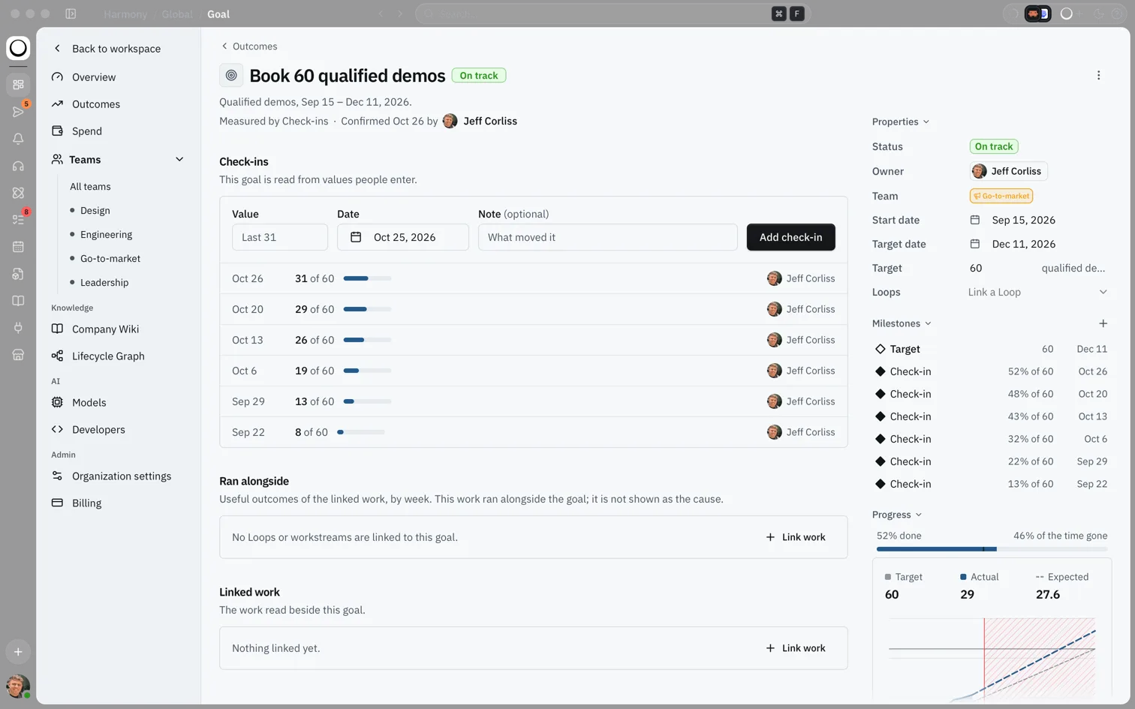Click the Outcomes breadcrumb link
1135x709 pixels.
[x=249, y=47]
